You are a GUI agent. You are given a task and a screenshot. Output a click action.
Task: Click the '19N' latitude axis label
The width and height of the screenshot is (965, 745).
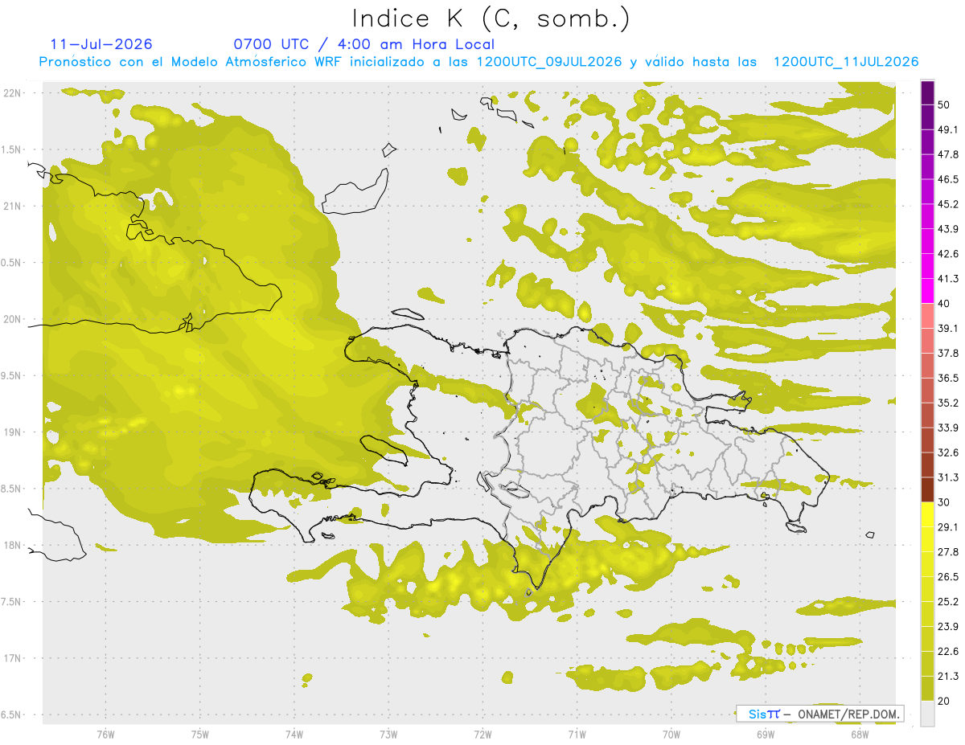[x=14, y=432]
